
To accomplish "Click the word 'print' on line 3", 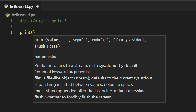I will (x=25, y=33).
